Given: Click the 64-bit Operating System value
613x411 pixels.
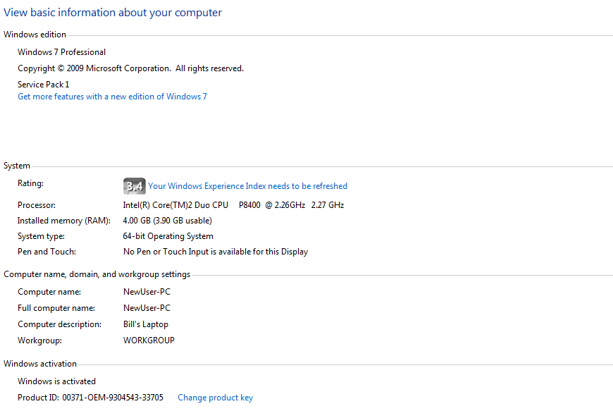Looking at the screenshot, I should (x=168, y=236).
